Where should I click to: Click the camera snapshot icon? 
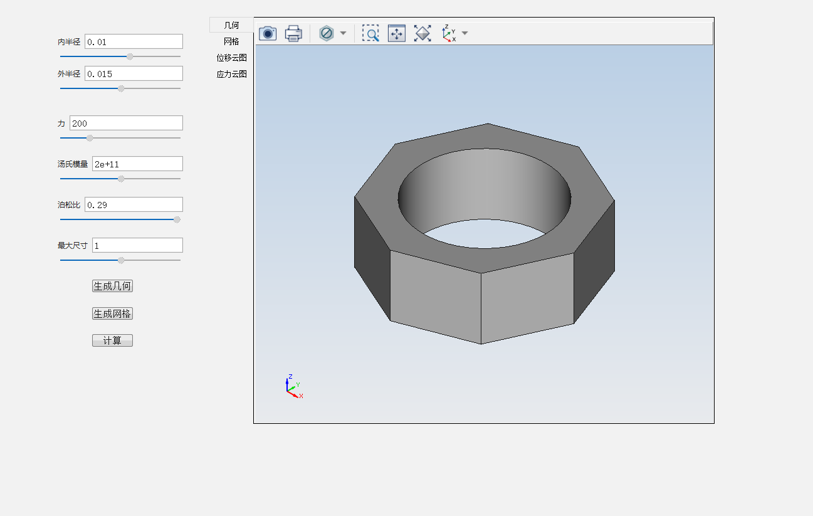coord(268,33)
